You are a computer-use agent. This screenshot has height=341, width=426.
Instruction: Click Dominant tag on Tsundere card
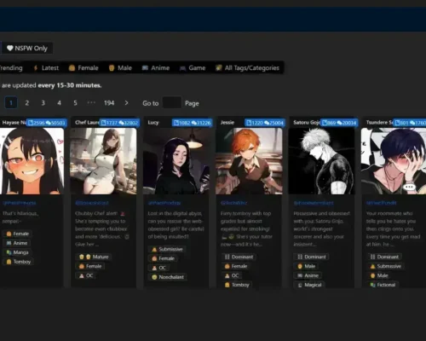[384, 257]
